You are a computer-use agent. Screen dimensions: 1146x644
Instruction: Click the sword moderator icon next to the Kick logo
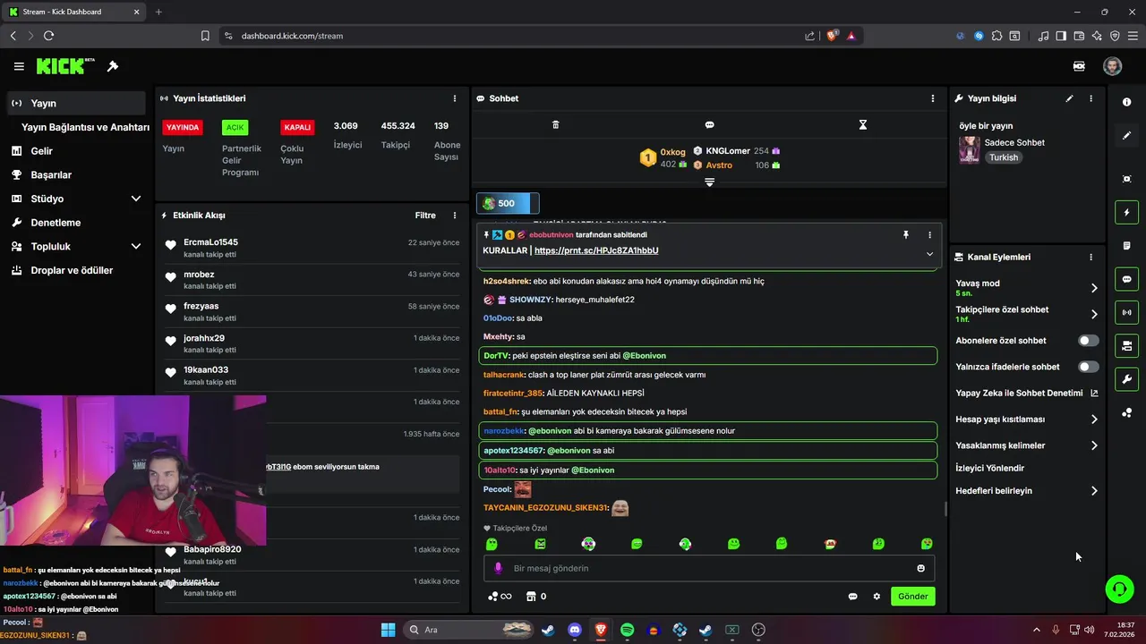113,66
